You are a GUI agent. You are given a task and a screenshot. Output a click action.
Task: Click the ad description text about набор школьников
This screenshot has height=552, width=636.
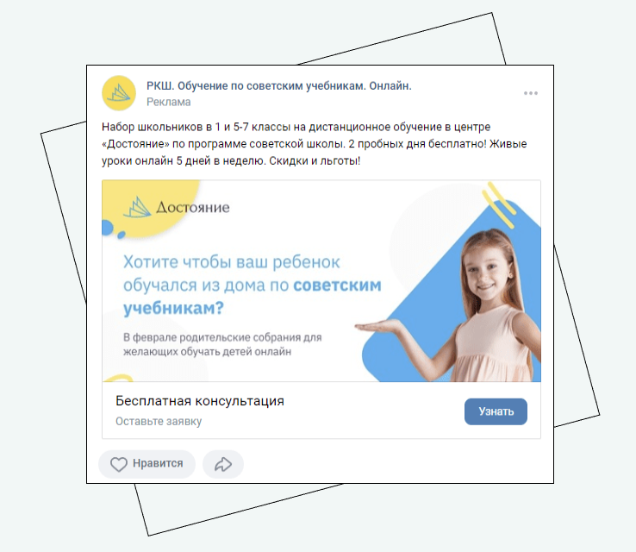pos(314,144)
